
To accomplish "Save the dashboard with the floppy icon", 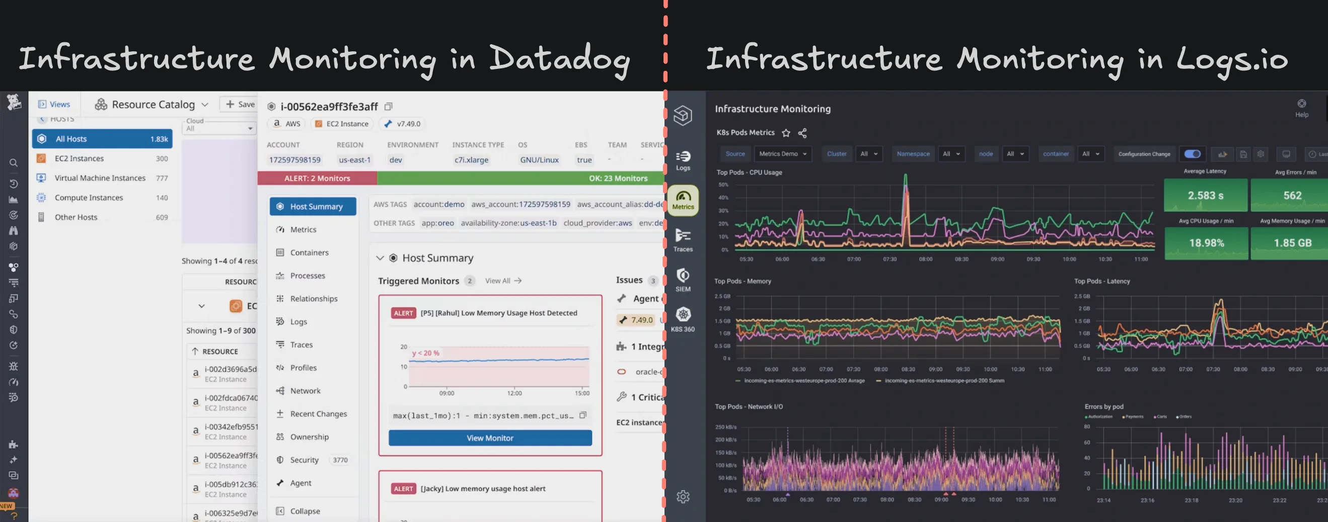I will [x=1243, y=154].
